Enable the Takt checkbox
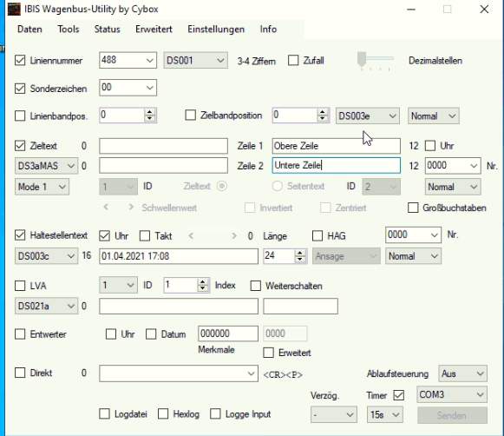The height and width of the screenshot is (436, 504). point(145,236)
